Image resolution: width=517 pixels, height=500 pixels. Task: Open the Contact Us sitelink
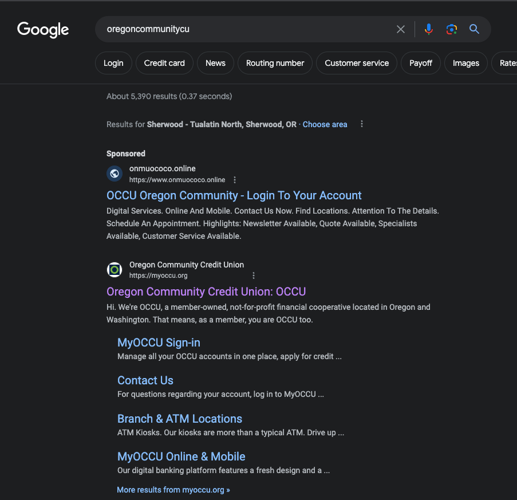click(145, 380)
